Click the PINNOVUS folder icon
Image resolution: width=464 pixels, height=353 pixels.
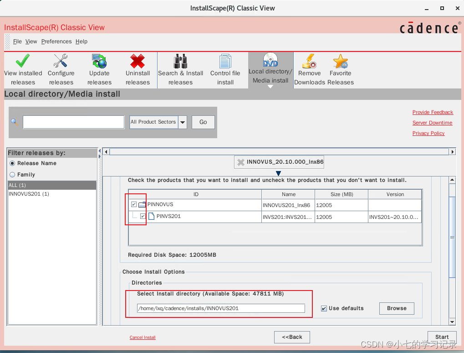[143, 204]
